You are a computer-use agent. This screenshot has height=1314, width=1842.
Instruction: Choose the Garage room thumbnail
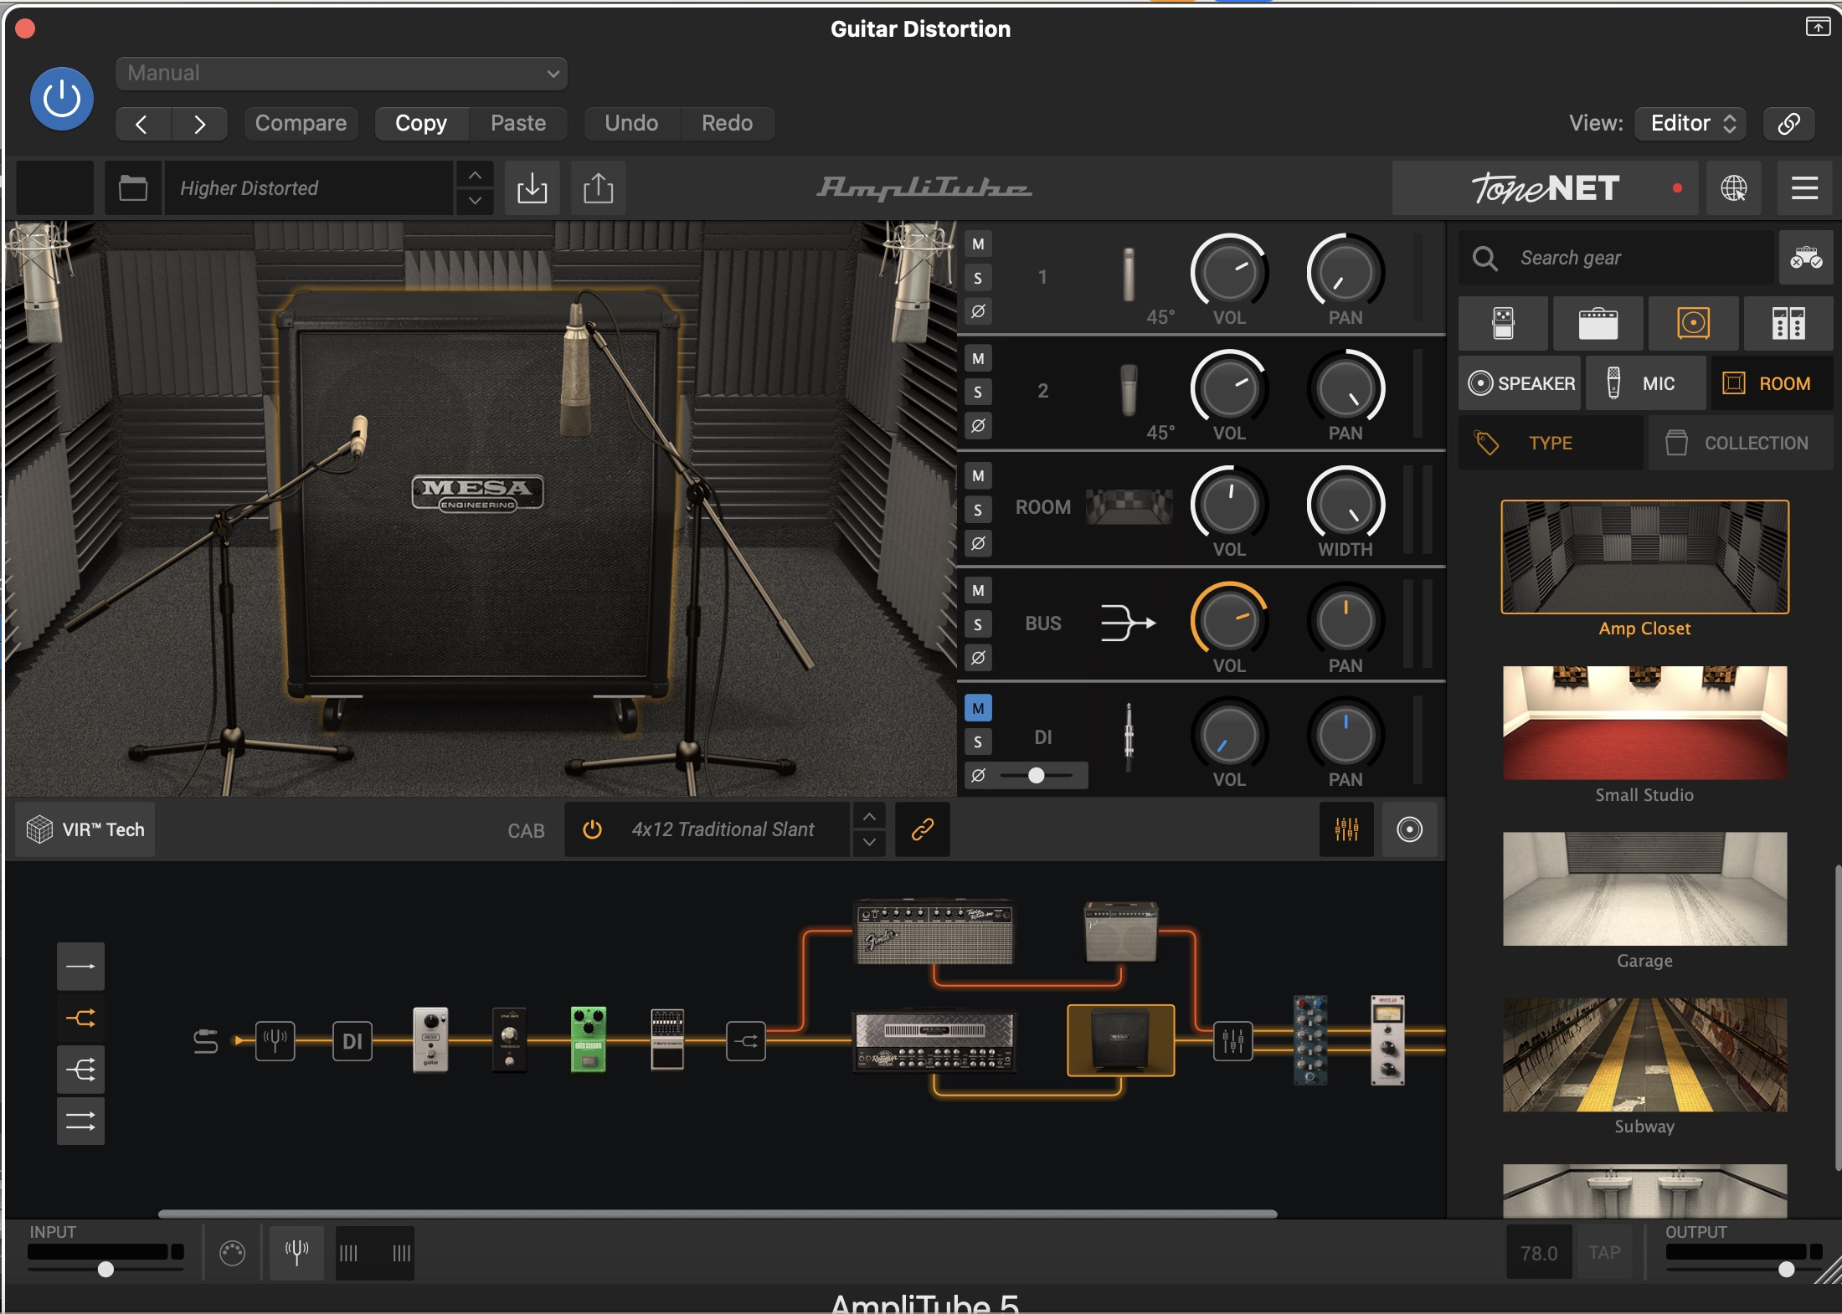point(1644,889)
